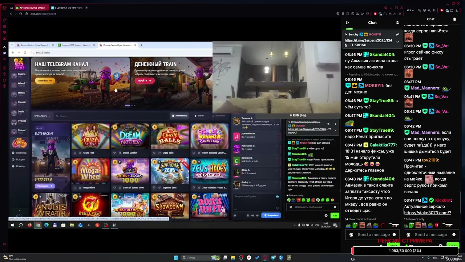Select third carousel dot under banners

click(x=134, y=106)
